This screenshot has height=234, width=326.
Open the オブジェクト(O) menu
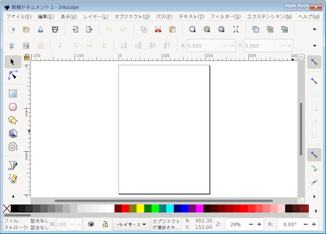[x=132, y=17]
